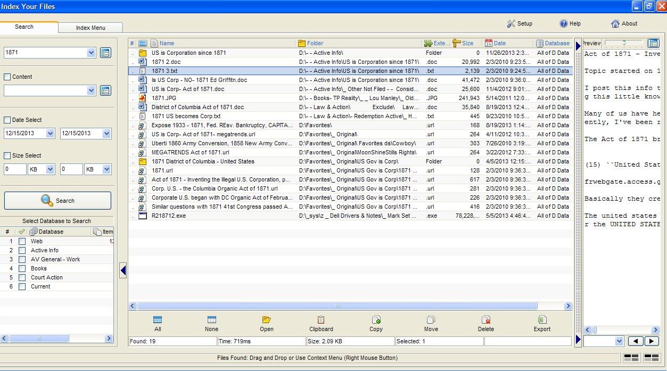The height and width of the screenshot is (371, 667).
Task: Check the Active Info database checkbox
Action: 22,250
